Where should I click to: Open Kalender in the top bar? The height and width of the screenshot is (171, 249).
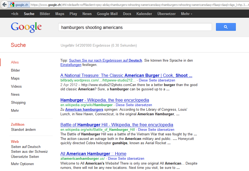click(144, 14)
